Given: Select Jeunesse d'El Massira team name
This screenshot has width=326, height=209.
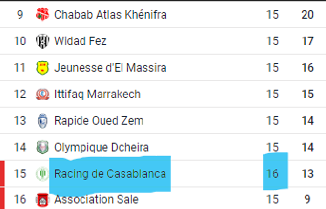Looking at the screenshot, I should (x=110, y=68).
